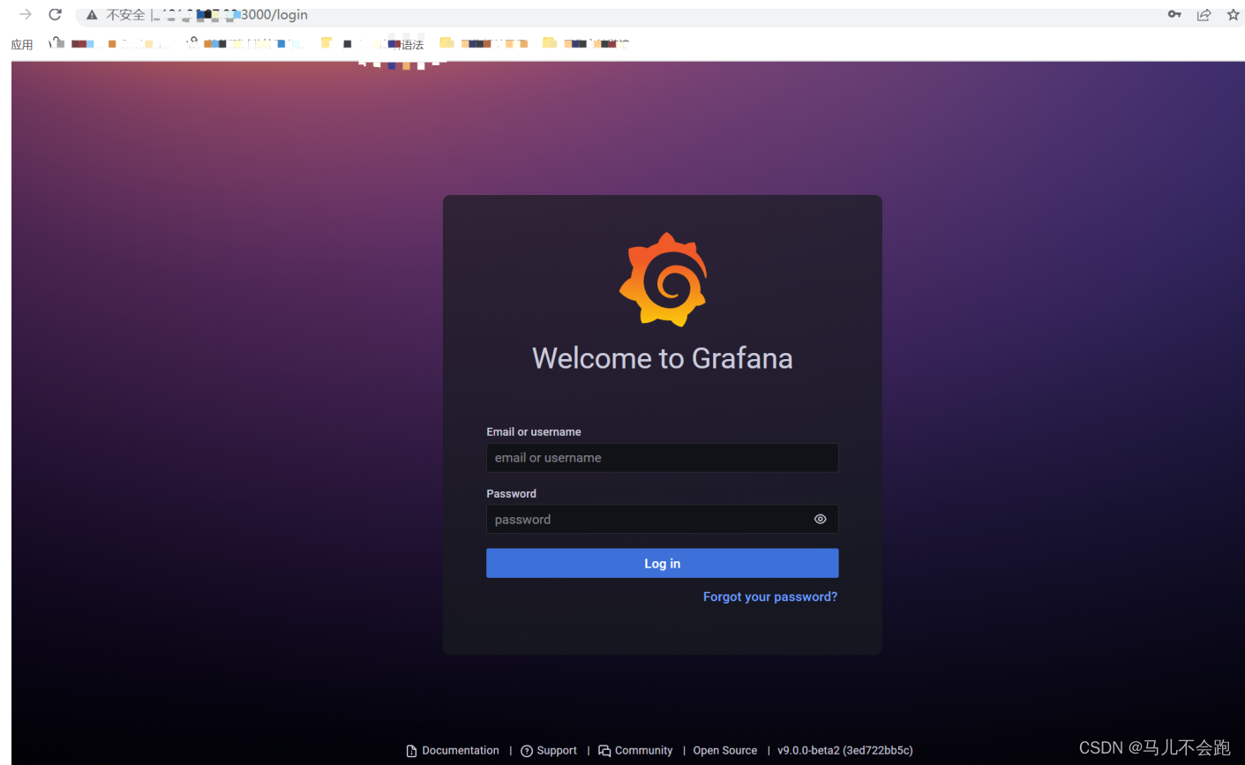Screen dimensions: 1245x765
Task: Click the v9.0.0-beta2 version link
Action: 844,750
